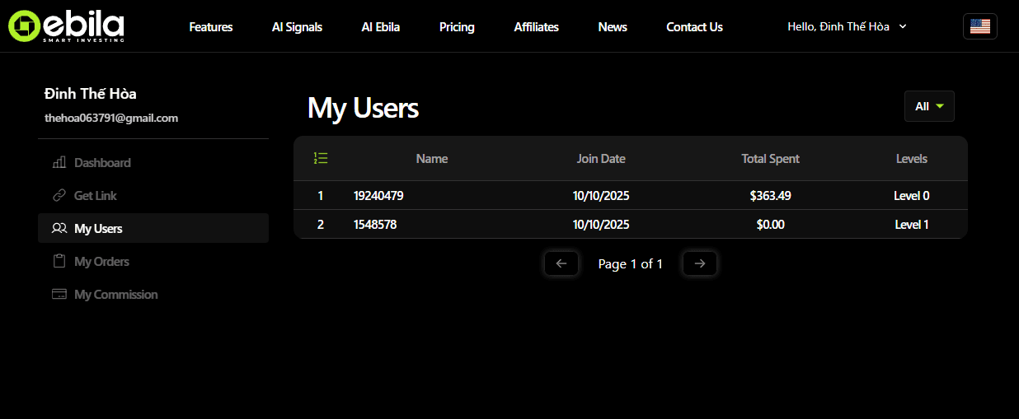This screenshot has width=1019, height=419.
Task: Click the My Orders clipboard icon
Action: [x=59, y=261]
